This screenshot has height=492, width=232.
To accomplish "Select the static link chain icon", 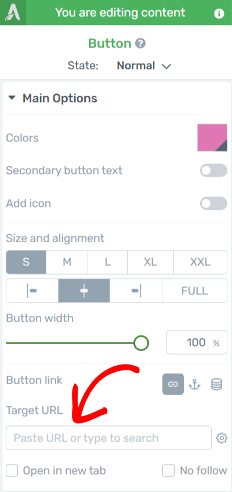I will [173, 384].
